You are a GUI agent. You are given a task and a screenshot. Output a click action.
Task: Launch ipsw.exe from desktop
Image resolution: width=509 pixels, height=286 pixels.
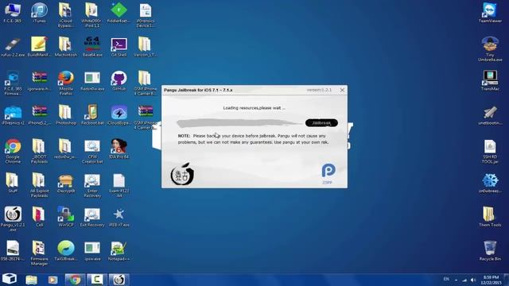tap(92, 251)
